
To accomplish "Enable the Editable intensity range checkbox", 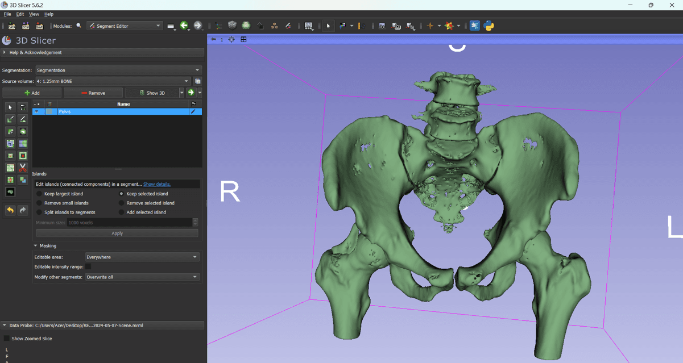I will [x=88, y=266].
